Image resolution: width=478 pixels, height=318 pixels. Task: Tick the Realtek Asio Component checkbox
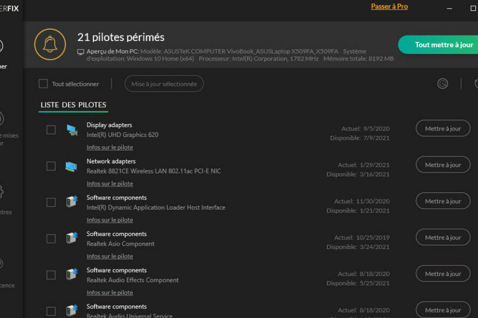pos(51,238)
